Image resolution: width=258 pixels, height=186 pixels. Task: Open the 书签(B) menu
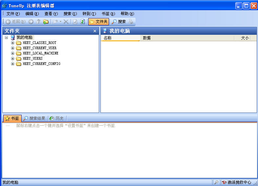(108, 14)
